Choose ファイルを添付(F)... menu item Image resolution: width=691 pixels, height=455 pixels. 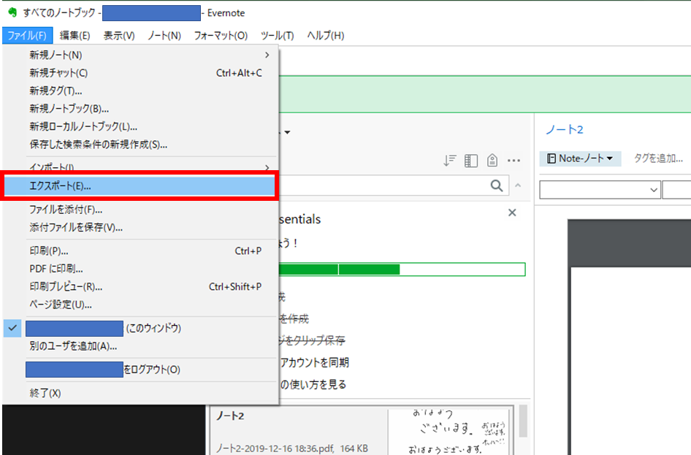pyautogui.click(x=140, y=210)
